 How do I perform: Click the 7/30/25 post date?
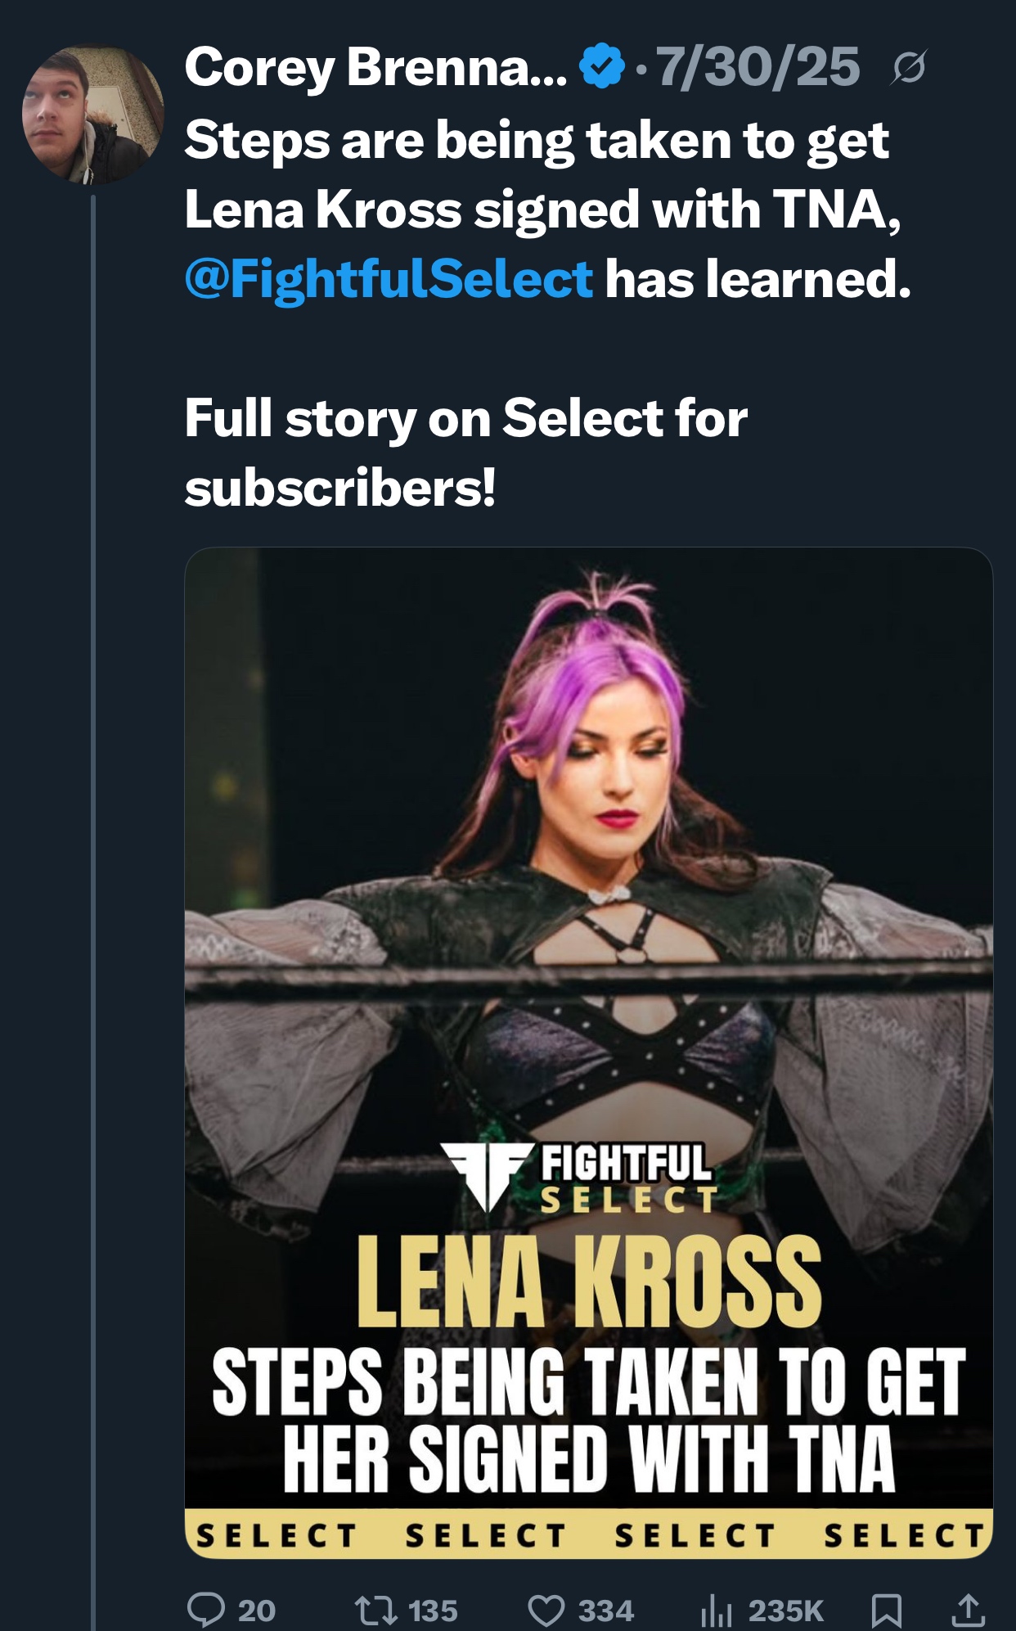click(758, 67)
